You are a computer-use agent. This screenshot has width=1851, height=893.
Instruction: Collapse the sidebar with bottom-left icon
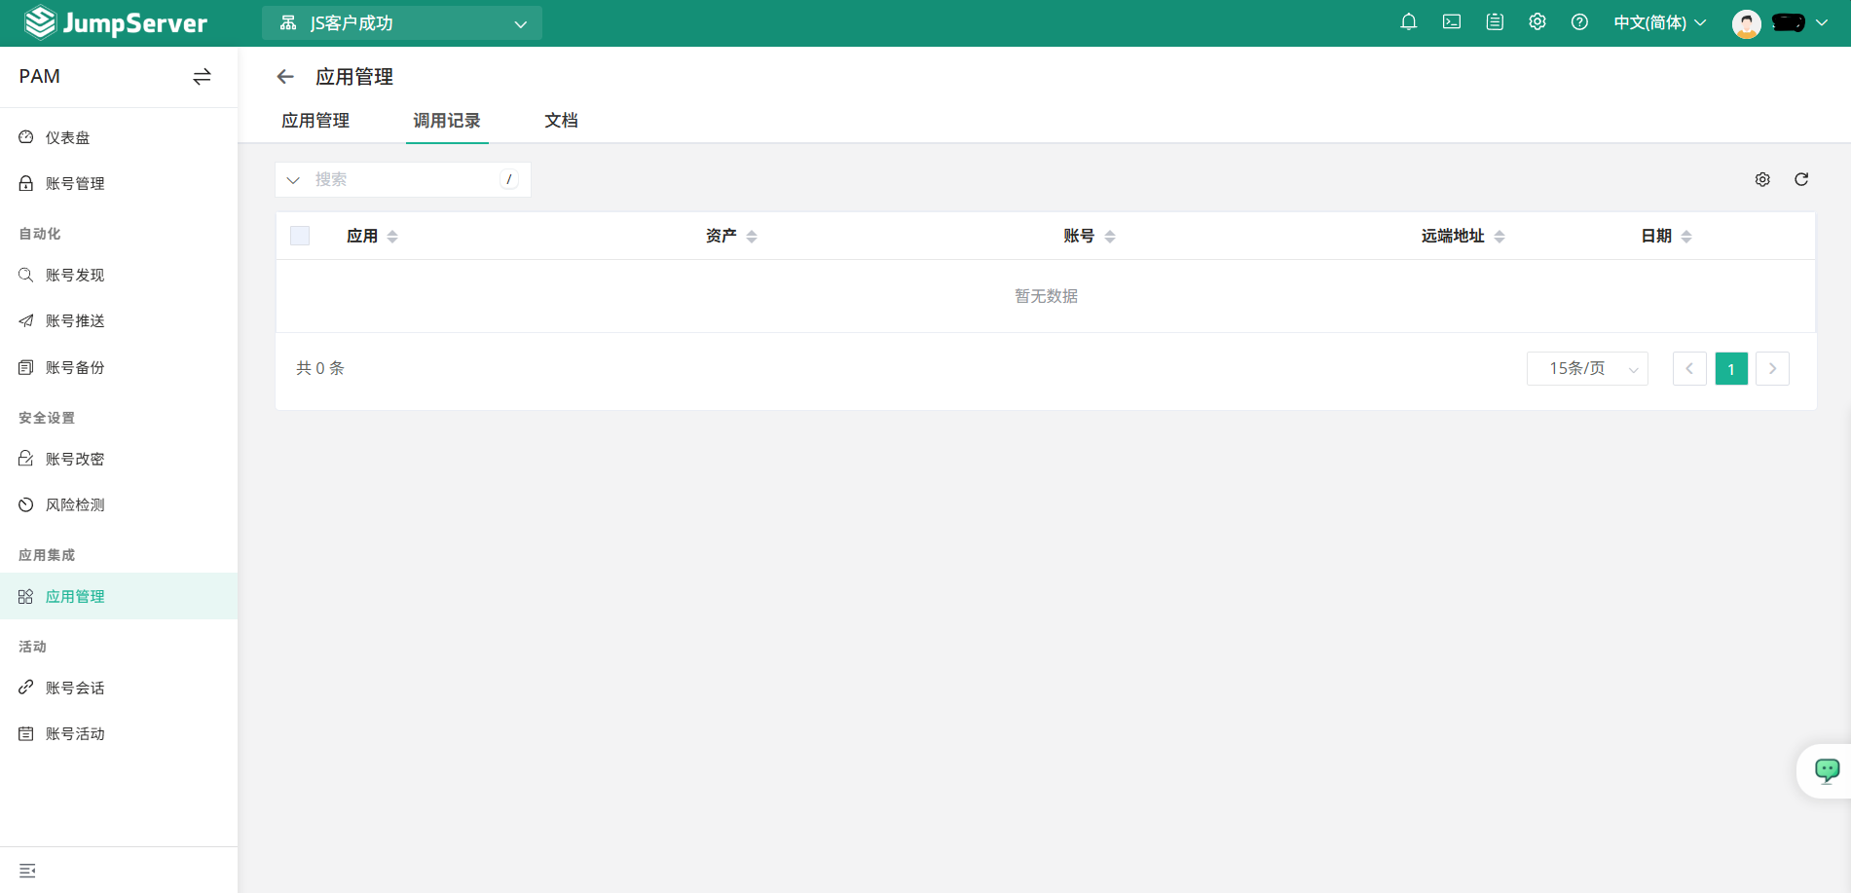coord(26,870)
